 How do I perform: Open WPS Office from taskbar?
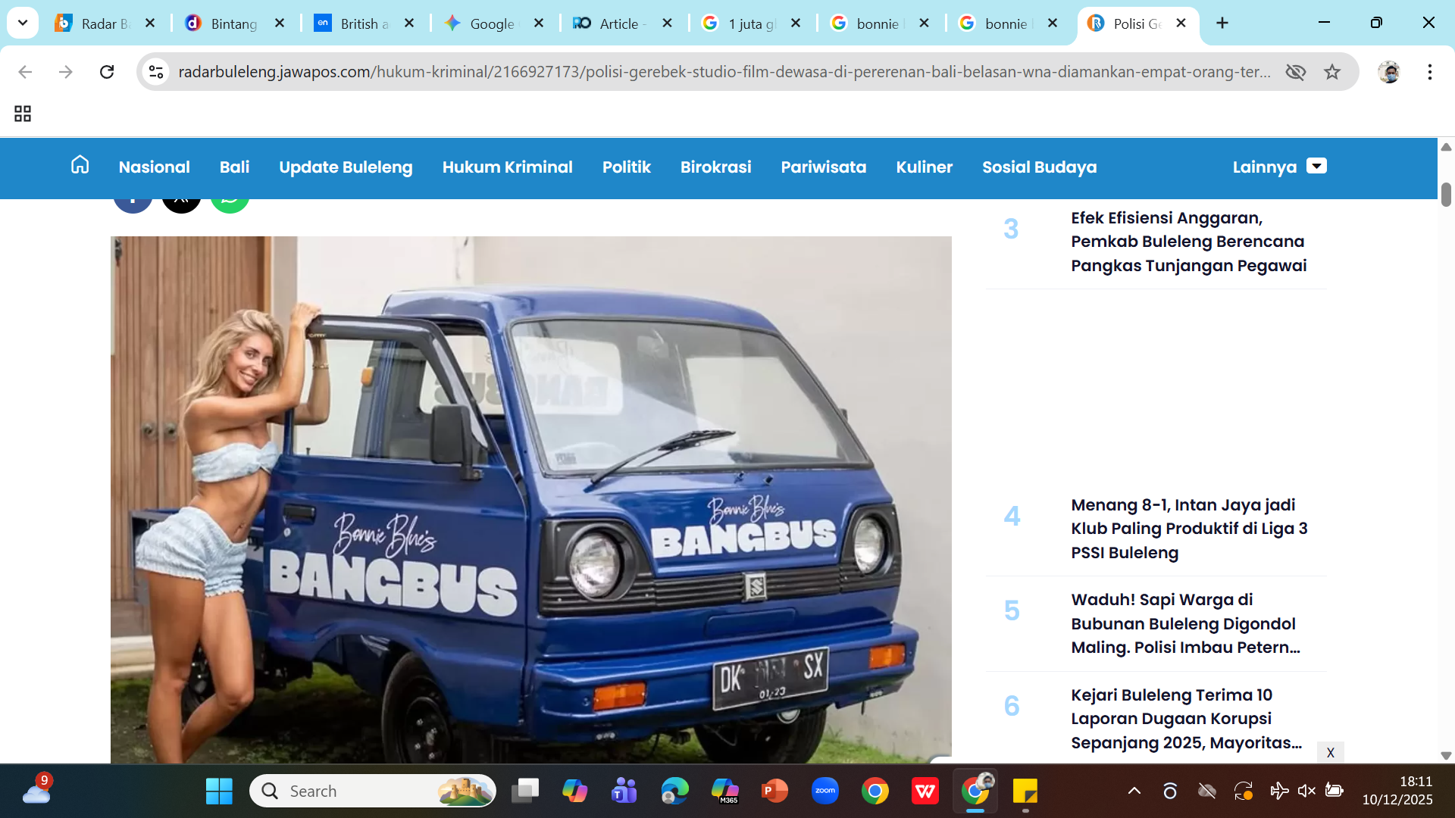tap(925, 791)
